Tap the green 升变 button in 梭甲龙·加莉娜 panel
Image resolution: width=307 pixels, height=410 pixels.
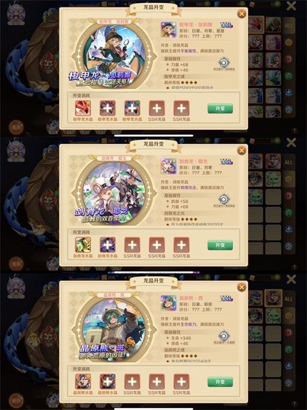pyautogui.click(x=220, y=108)
